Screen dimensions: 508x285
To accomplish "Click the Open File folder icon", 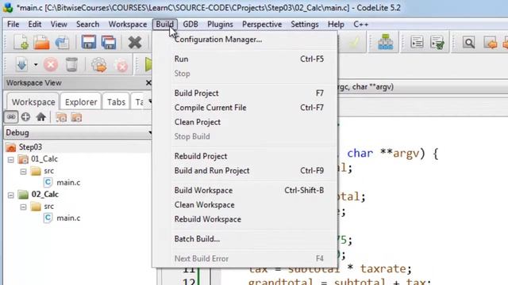I will tap(41, 43).
